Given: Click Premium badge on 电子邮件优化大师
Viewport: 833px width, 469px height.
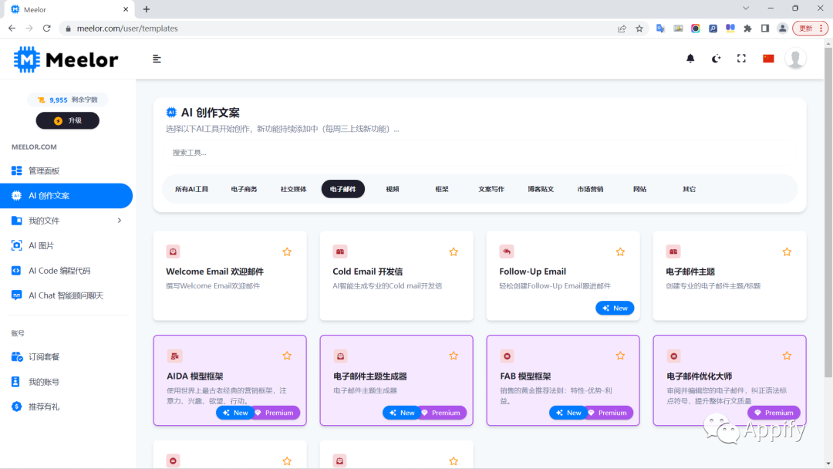Looking at the screenshot, I should 774,413.
